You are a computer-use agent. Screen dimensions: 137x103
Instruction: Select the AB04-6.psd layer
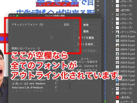(x=127, y=54)
